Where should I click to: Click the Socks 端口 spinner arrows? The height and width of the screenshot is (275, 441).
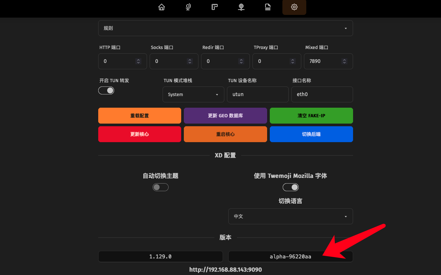click(190, 61)
